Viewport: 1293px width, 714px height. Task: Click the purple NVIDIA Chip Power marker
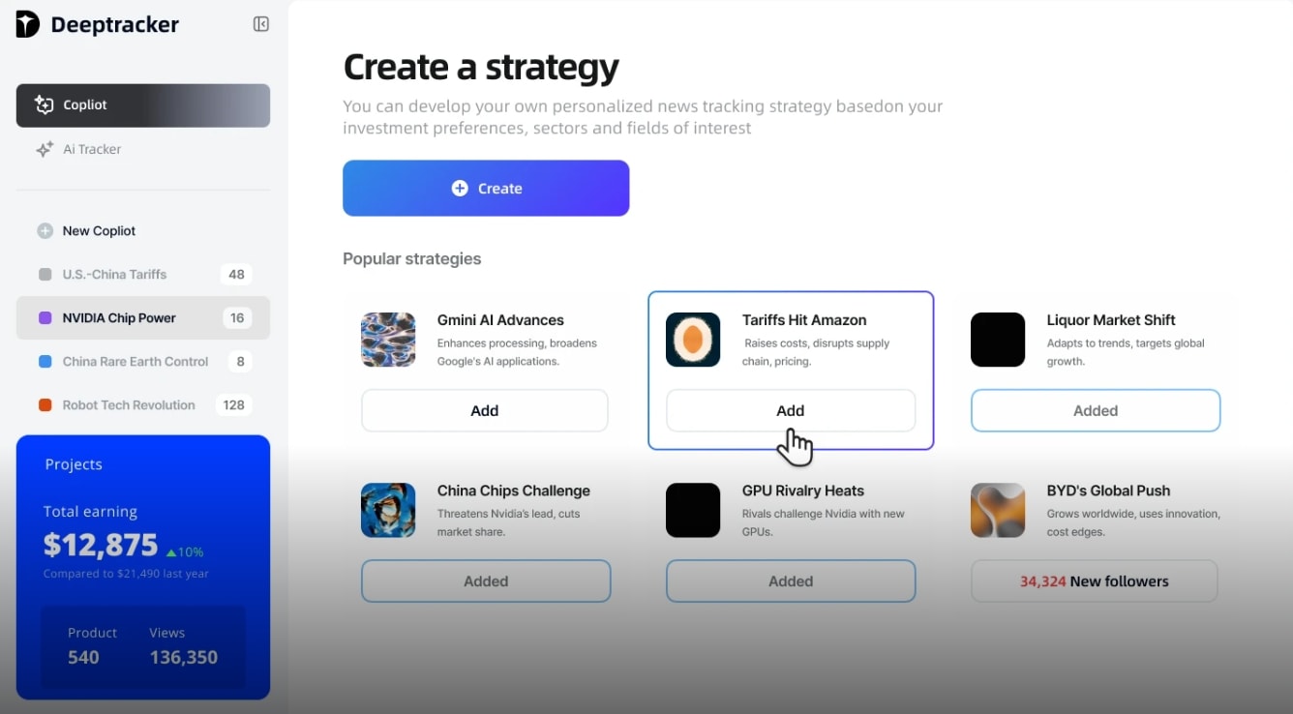45,317
